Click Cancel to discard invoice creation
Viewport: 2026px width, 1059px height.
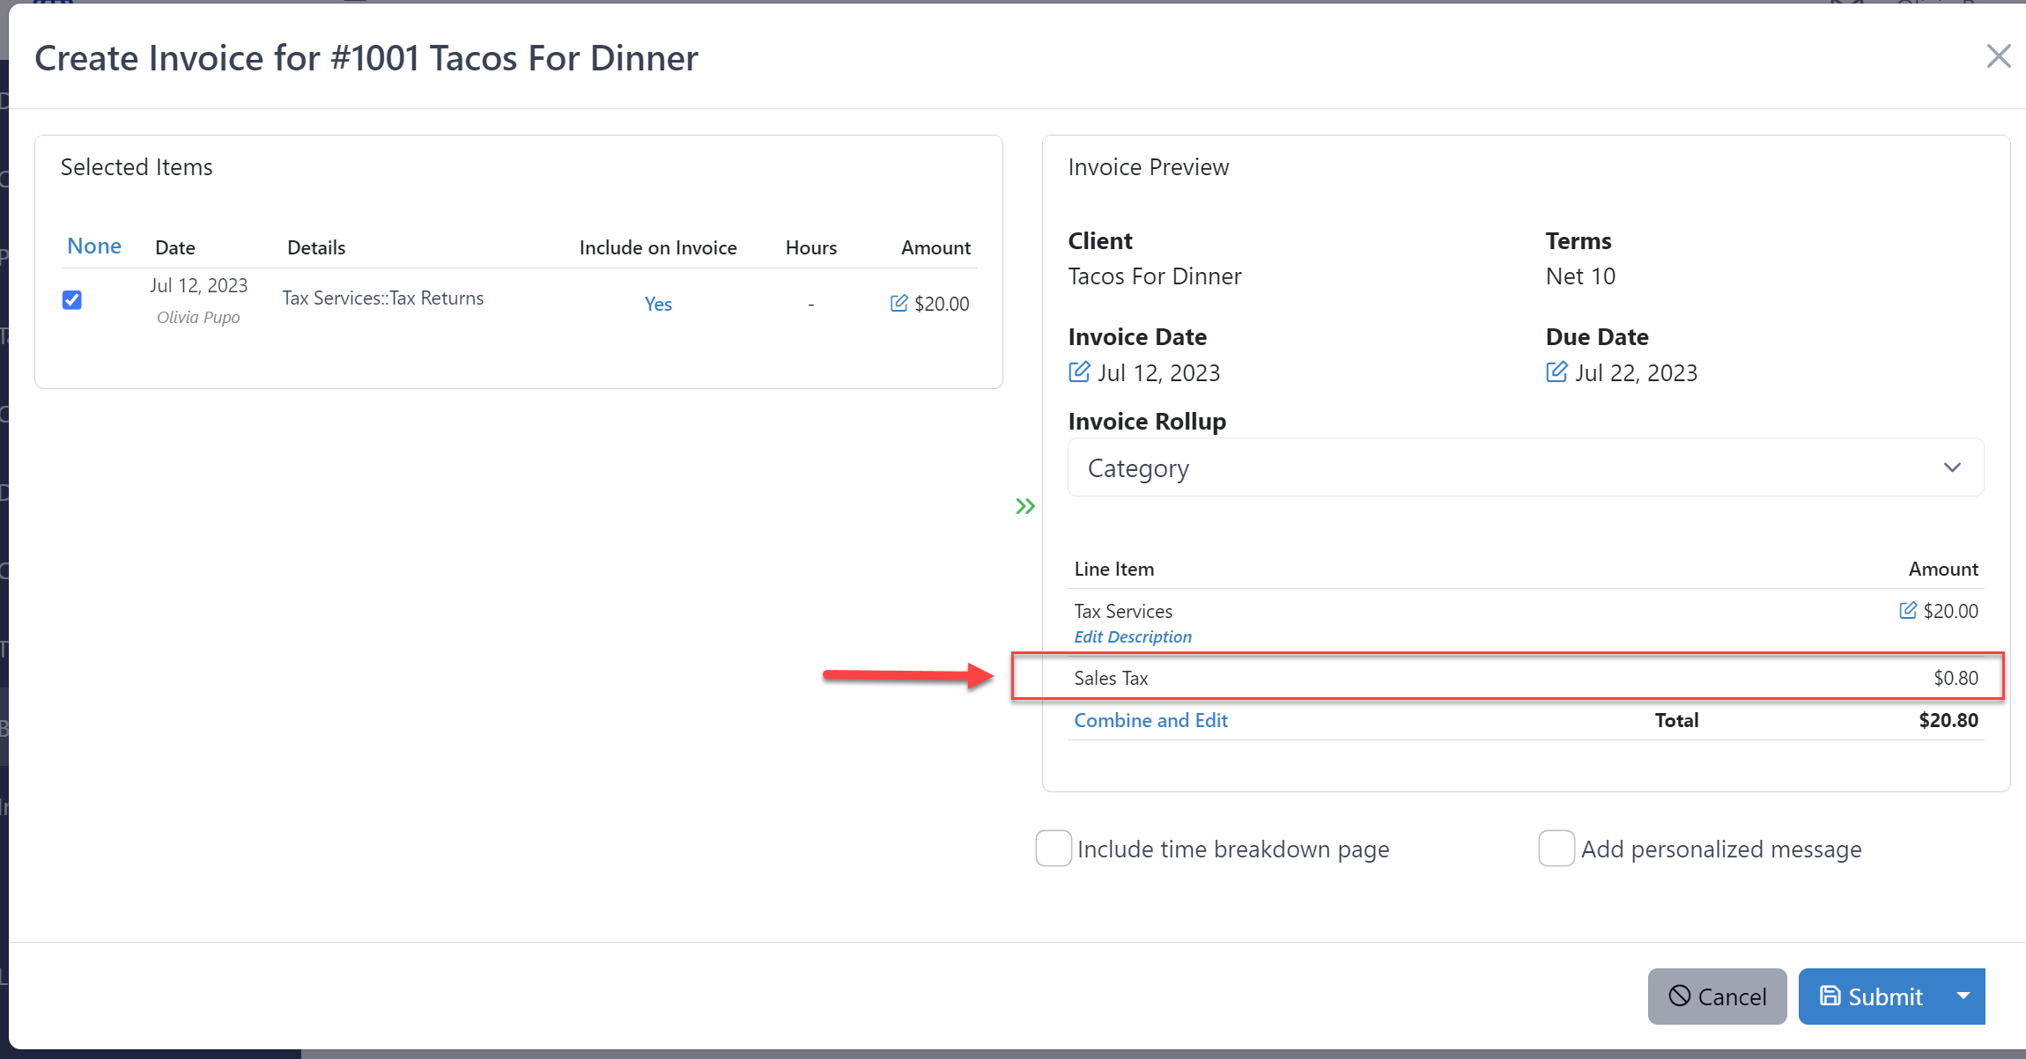[x=1717, y=995]
